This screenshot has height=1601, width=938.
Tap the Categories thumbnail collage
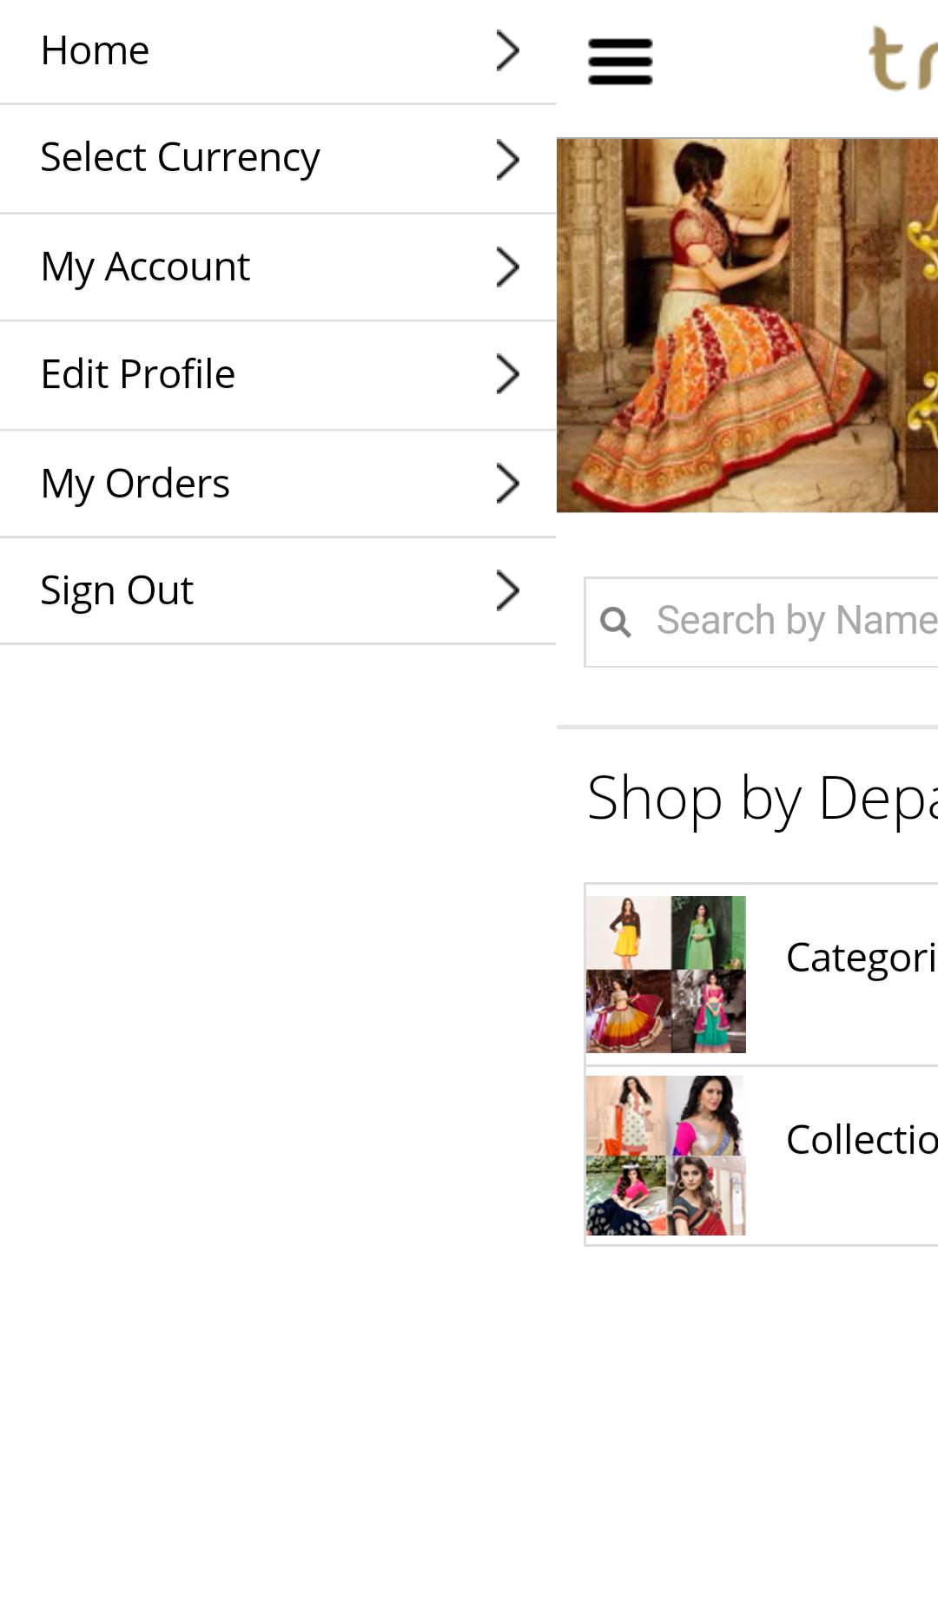pos(665,974)
